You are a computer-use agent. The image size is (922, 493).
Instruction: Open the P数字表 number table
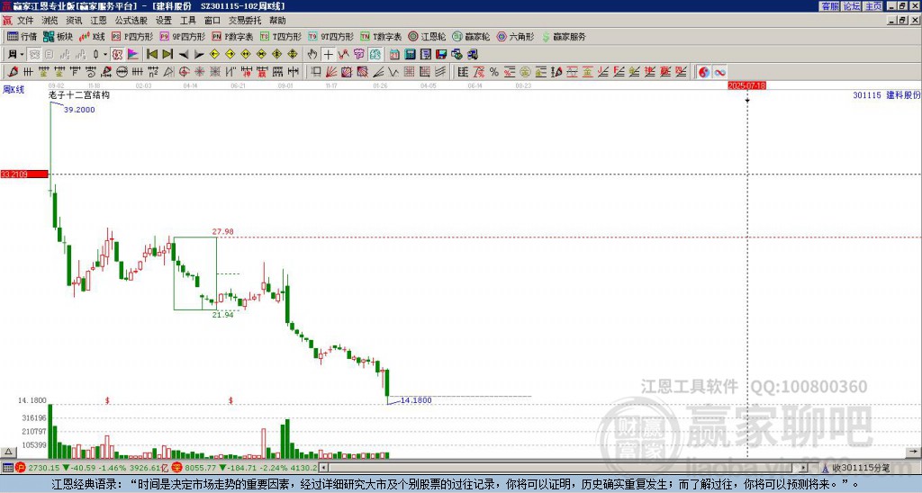pyautogui.click(x=232, y=36)
